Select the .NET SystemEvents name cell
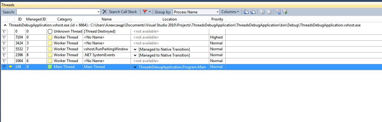The width and height of the screenshot is (382, 122). (107, 55)
